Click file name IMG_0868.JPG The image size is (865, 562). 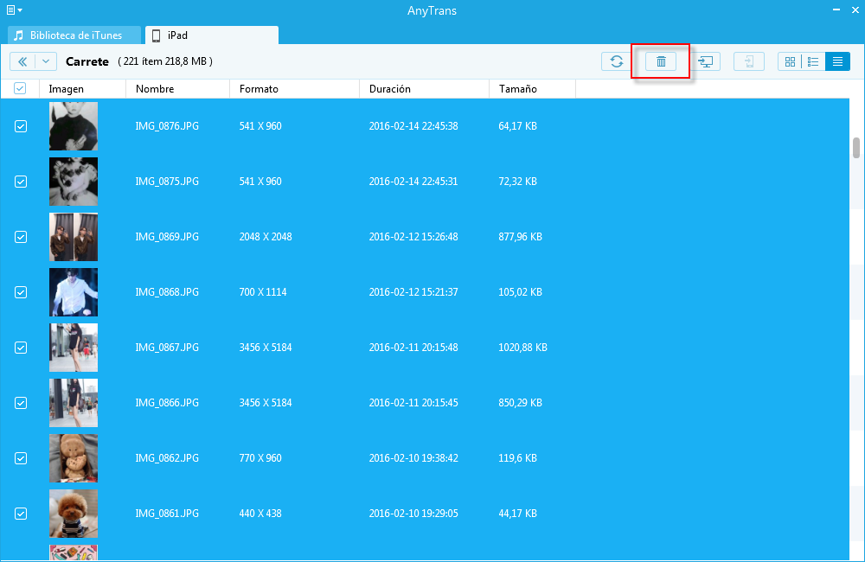click(167, 292)
